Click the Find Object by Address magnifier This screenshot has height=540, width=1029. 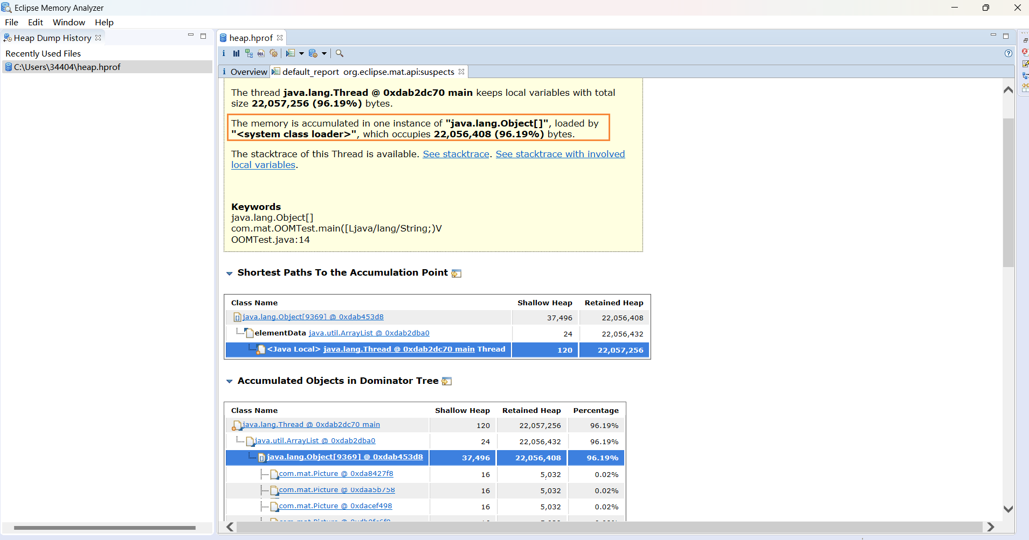coord(340,53)
